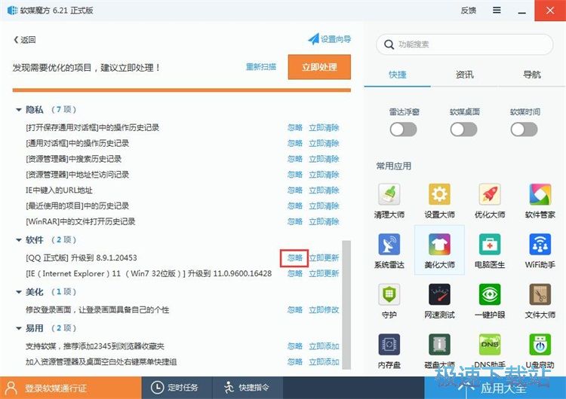The image size is (566, 399).
Task: Open the hamburger menu icon in title bar
Action: (497, 10)
